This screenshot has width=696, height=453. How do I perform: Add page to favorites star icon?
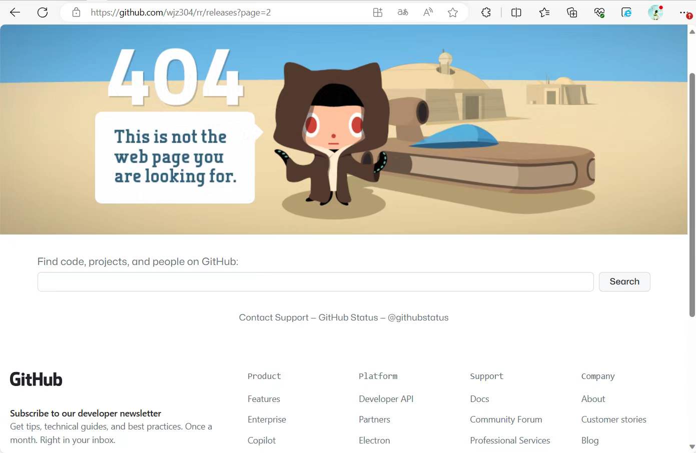pyautogui.click(x=453, y=12)
